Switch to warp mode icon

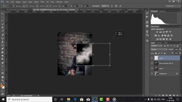pos(112,6)
